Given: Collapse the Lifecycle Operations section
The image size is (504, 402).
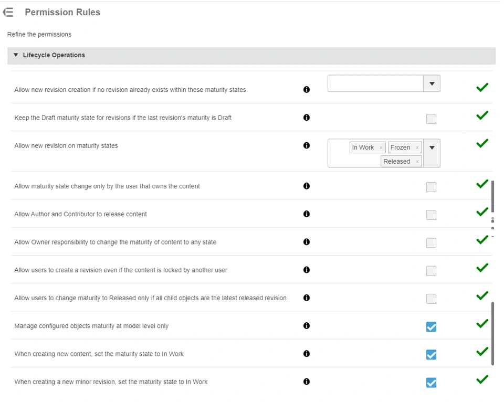Looking at the screenshot, I should [16, 55].
